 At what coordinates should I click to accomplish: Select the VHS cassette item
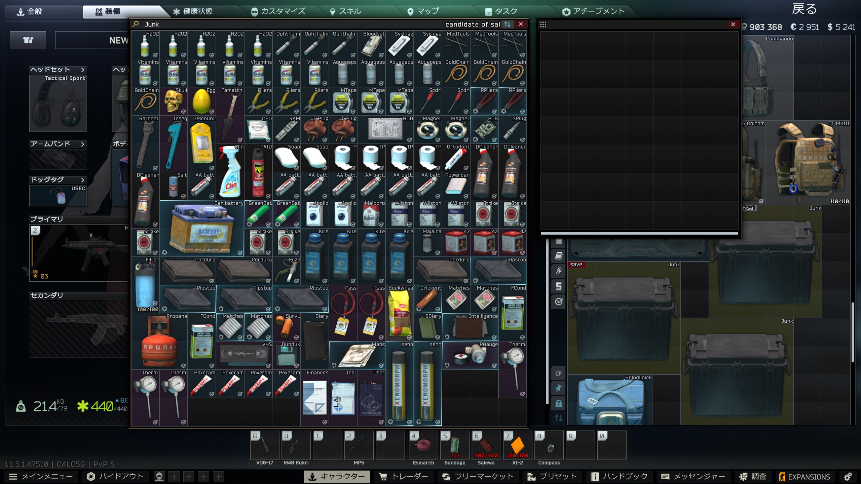[x=244, y=355]
